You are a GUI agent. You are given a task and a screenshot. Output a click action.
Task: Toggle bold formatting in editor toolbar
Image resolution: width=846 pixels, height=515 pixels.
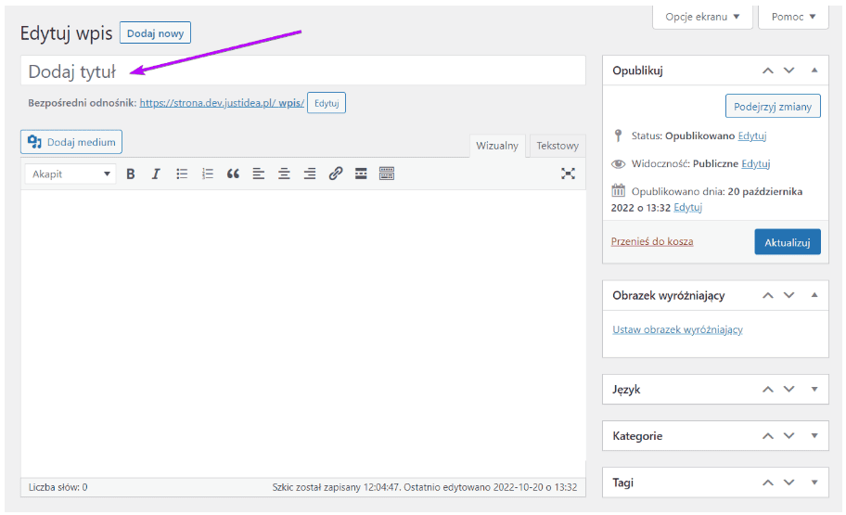(x=131, y=174)
